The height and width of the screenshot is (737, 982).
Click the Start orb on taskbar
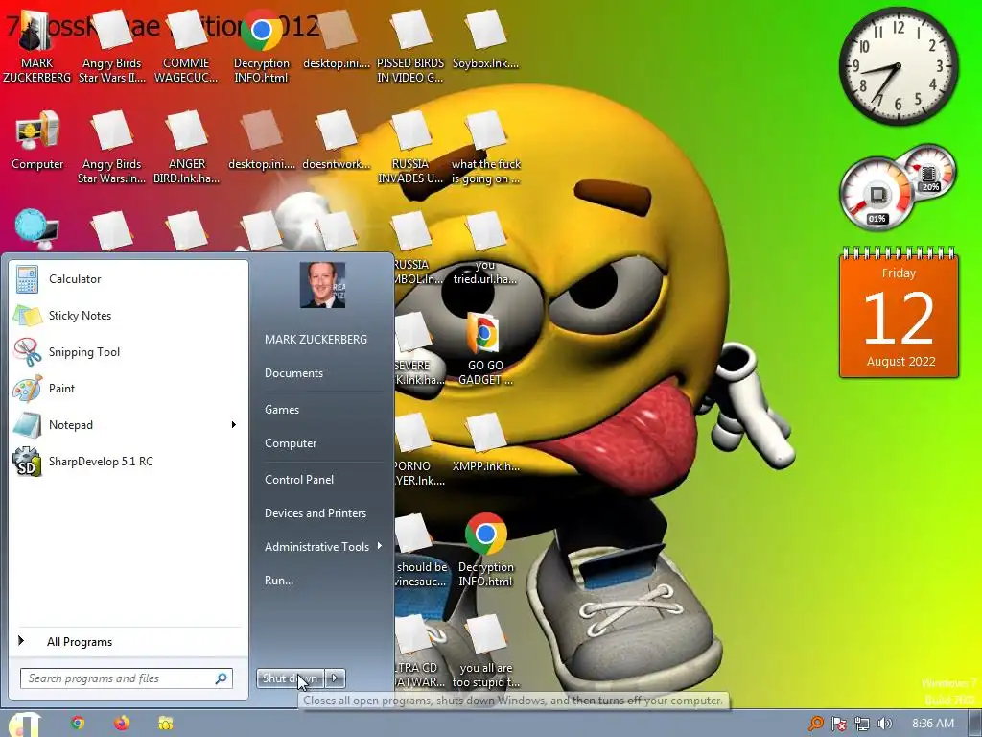pyautogui.click(x=24, y=724)
